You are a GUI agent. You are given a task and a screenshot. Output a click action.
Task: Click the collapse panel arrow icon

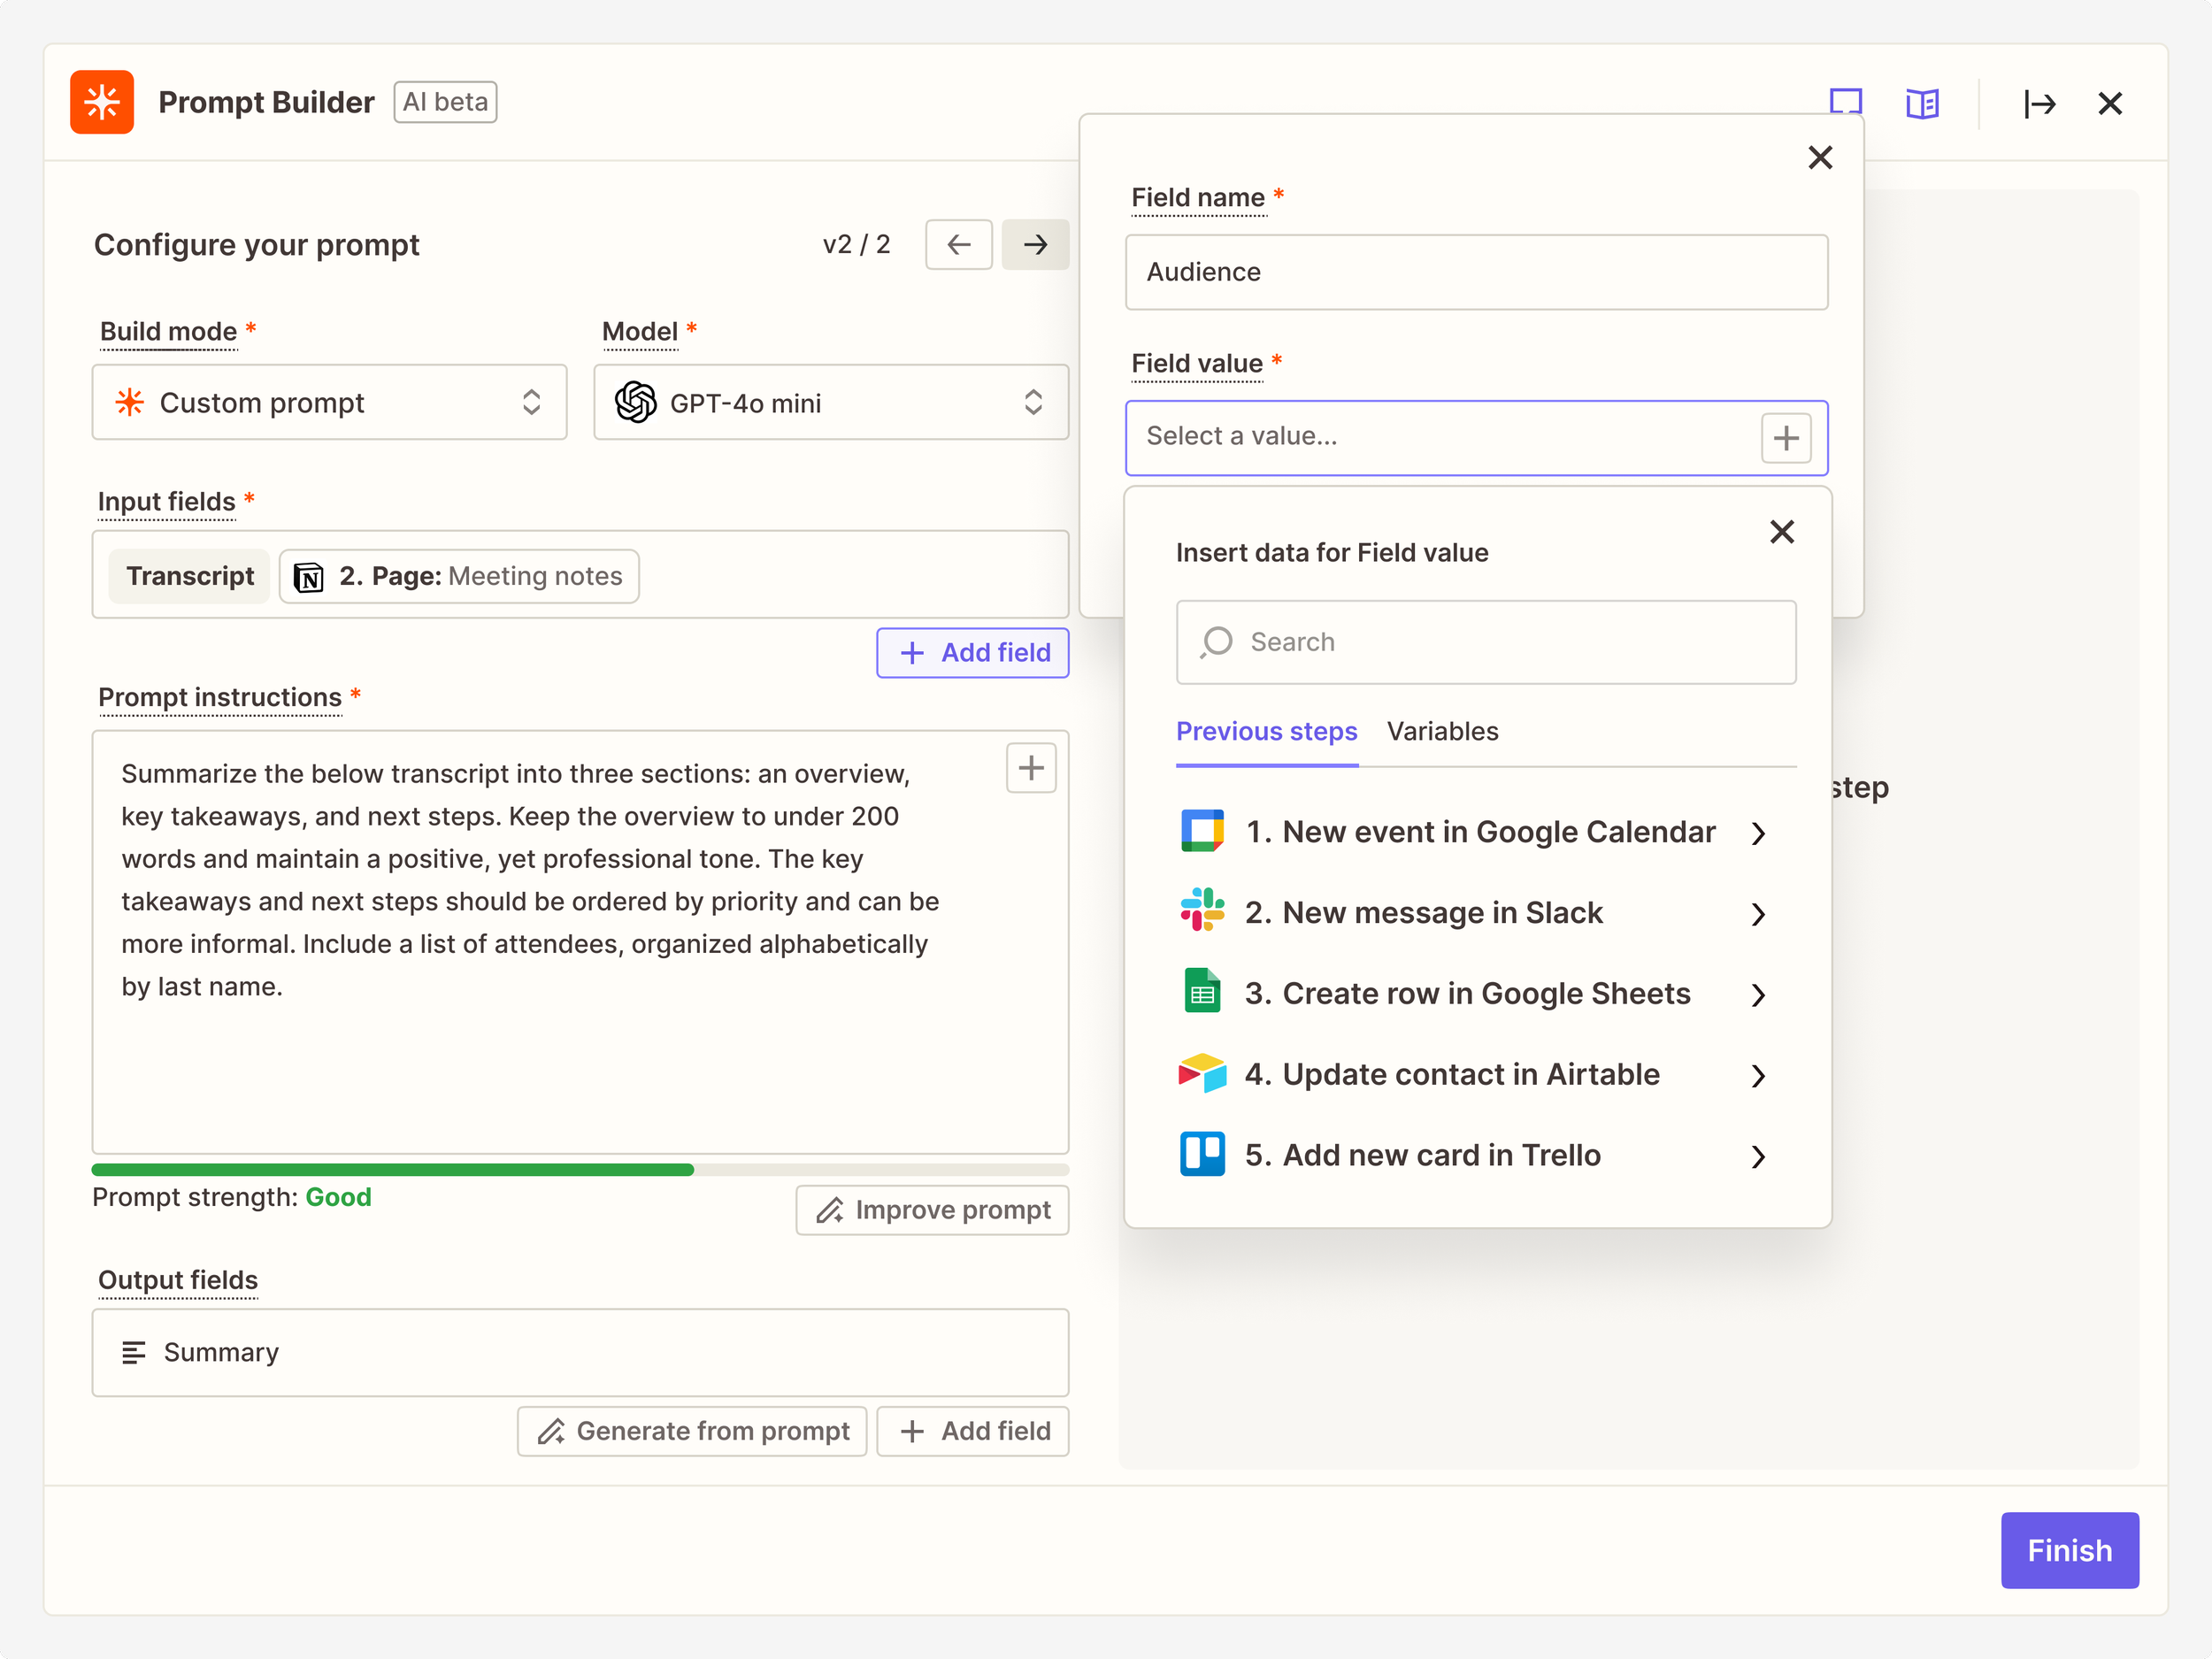[x=2039, y=103]
